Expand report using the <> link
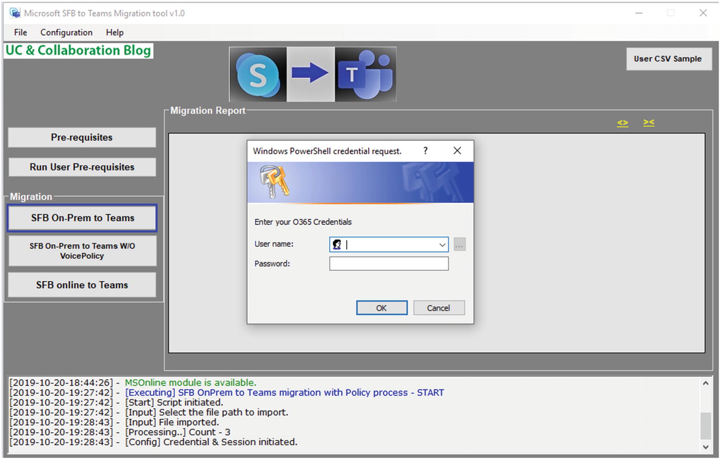Viewport: 721px width, 460px height. tap(622, 123)
